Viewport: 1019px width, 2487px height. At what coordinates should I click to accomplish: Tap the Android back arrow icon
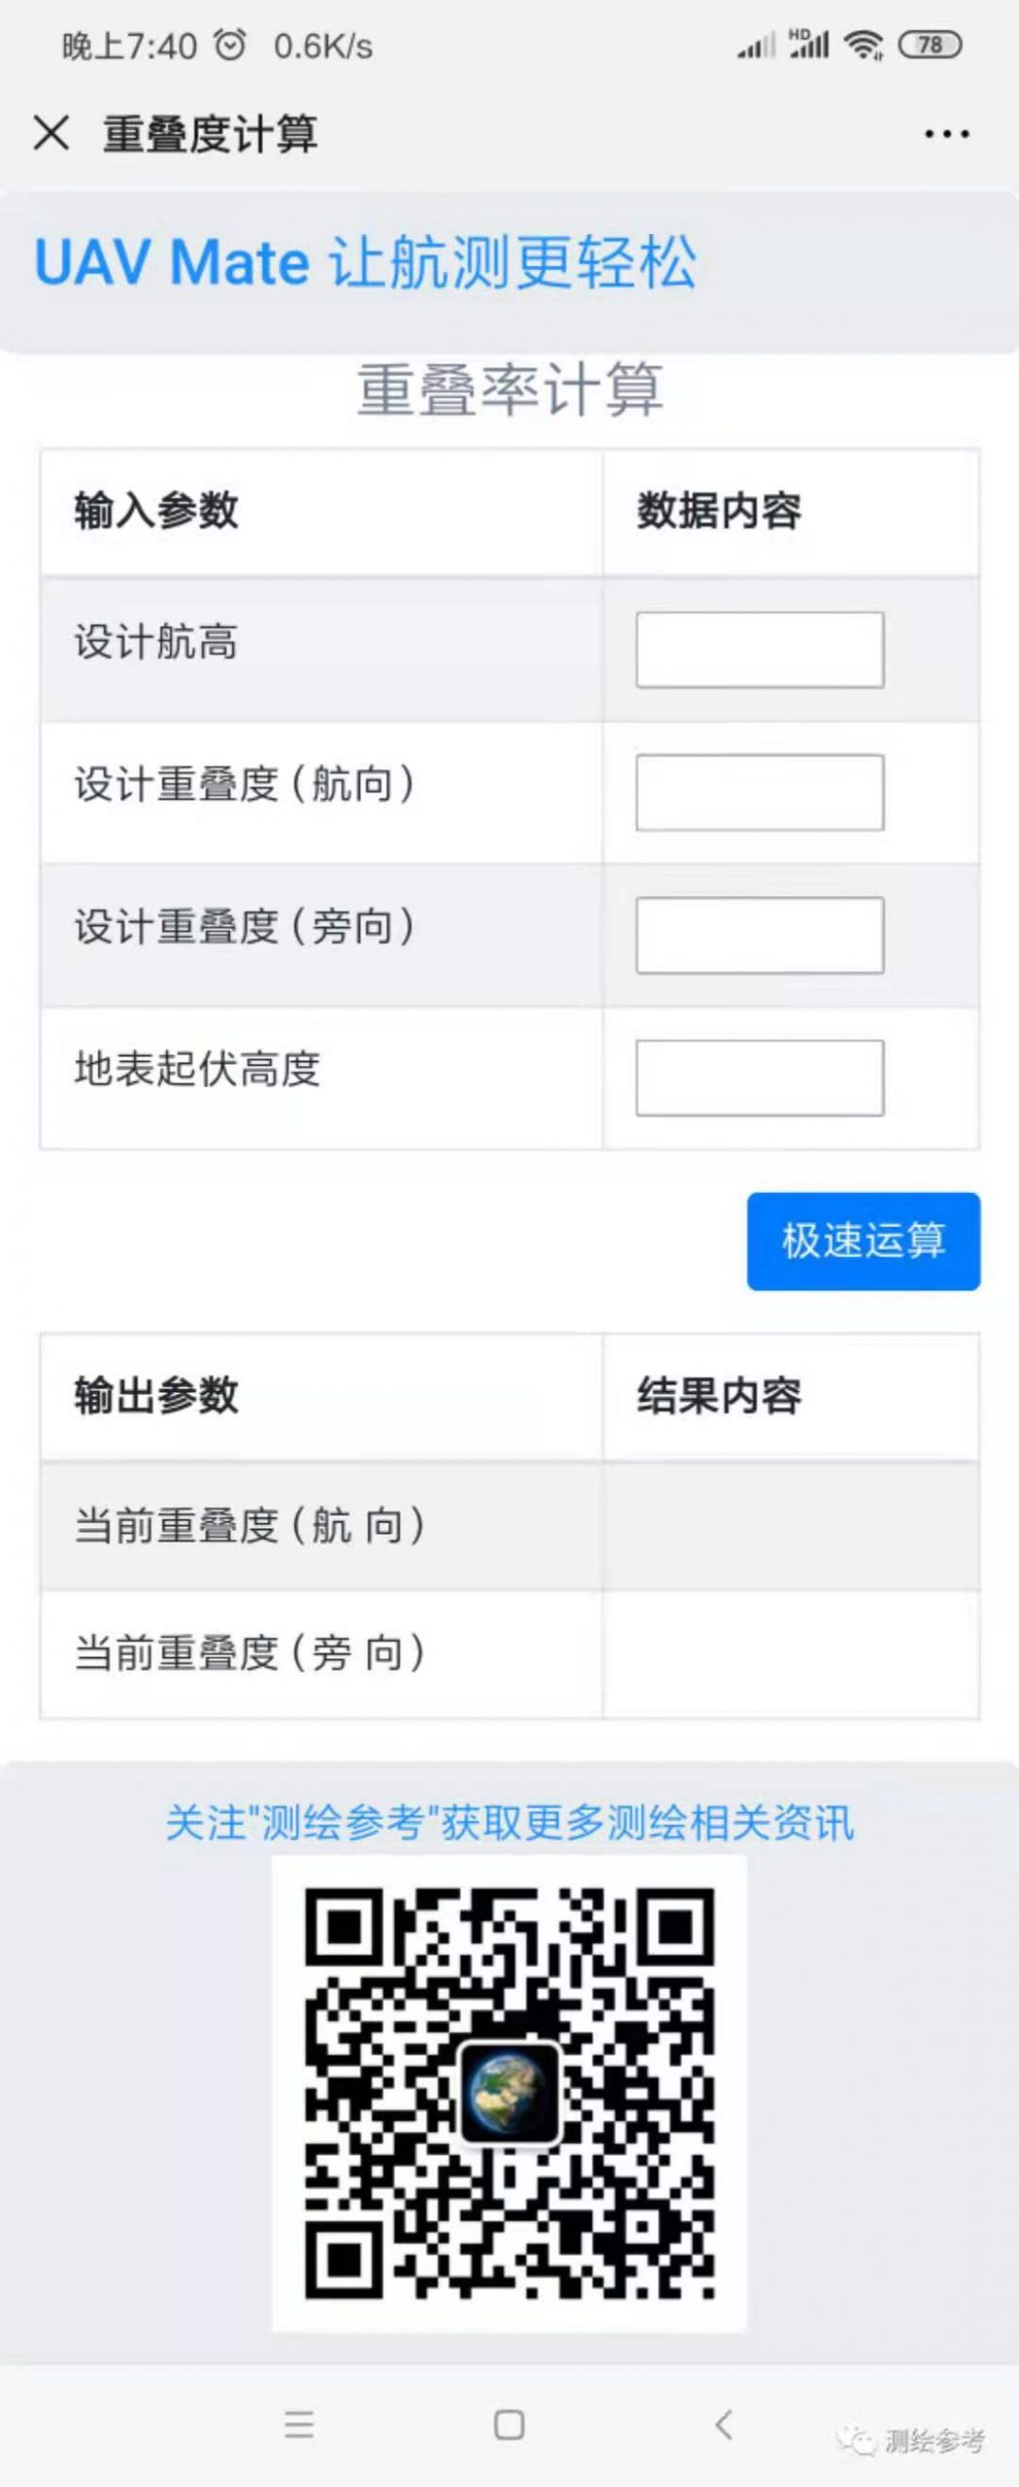point(723,2424)
